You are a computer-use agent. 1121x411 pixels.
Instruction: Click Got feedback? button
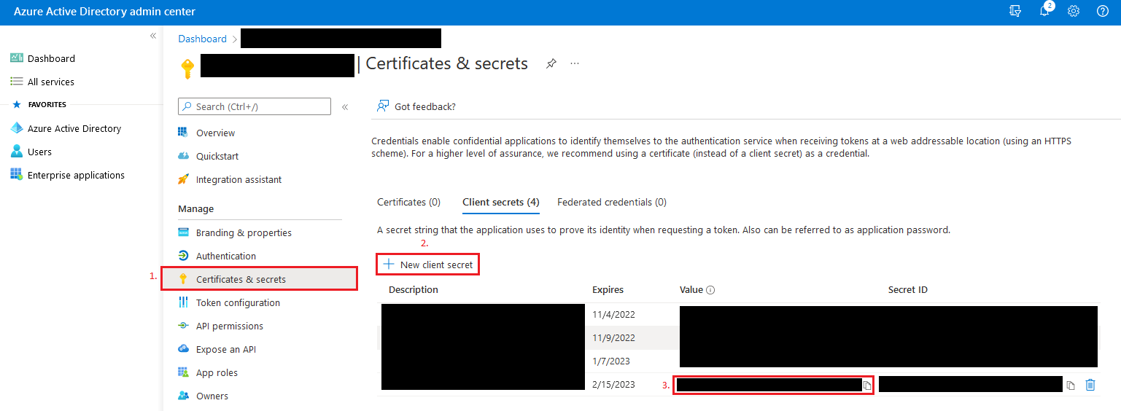click(x=416, y=106)
